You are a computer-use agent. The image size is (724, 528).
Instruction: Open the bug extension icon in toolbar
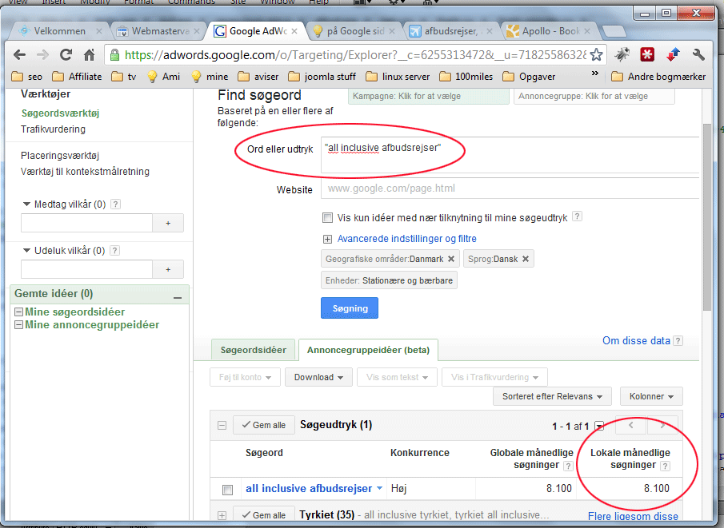tap(622, 55)
